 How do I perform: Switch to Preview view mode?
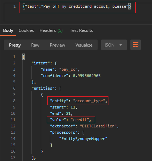point(58,45)
